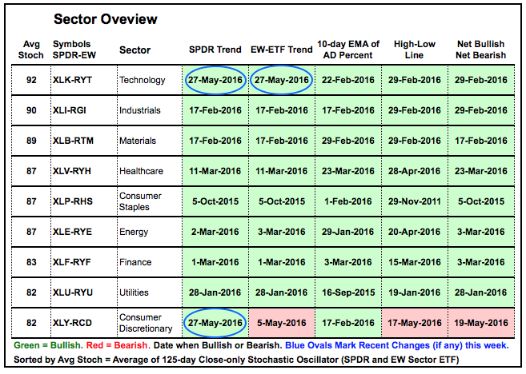Select the red 19-May-2016 Net Bearish cell

pyautogui.click(x=480, y=323)
